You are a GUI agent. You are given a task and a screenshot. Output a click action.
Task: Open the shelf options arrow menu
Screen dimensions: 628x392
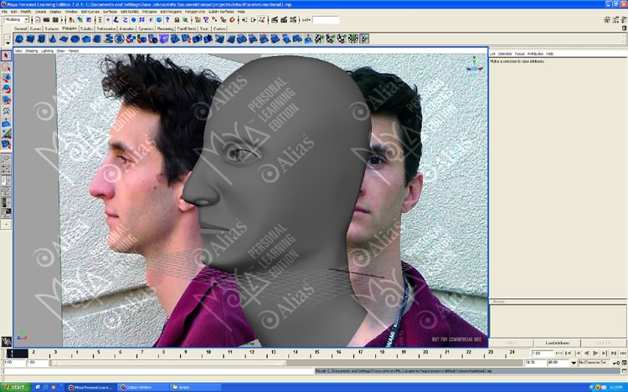tap(8, 43)
